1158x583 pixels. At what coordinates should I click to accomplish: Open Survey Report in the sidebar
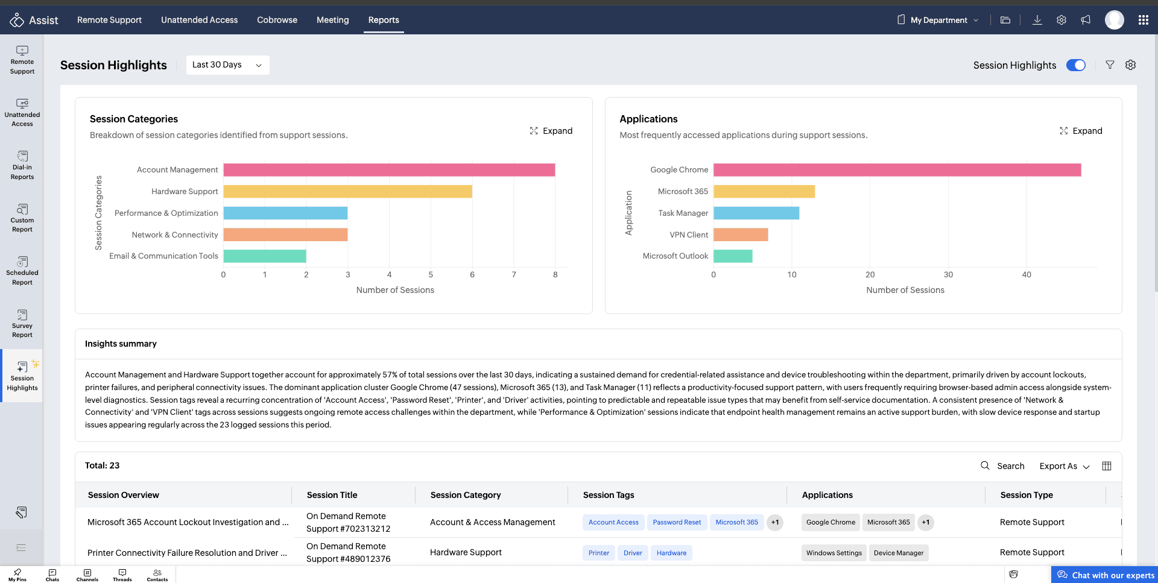[22, 324]
